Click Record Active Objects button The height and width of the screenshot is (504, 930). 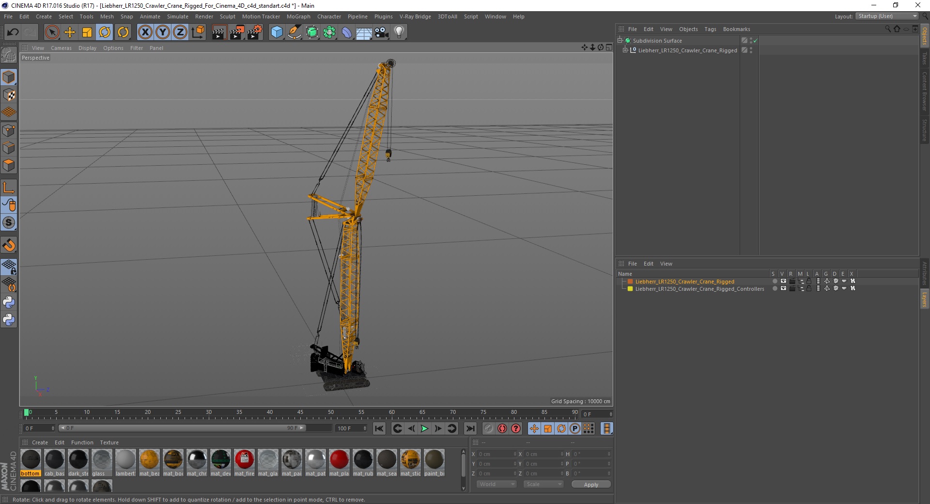coord(489,428)
